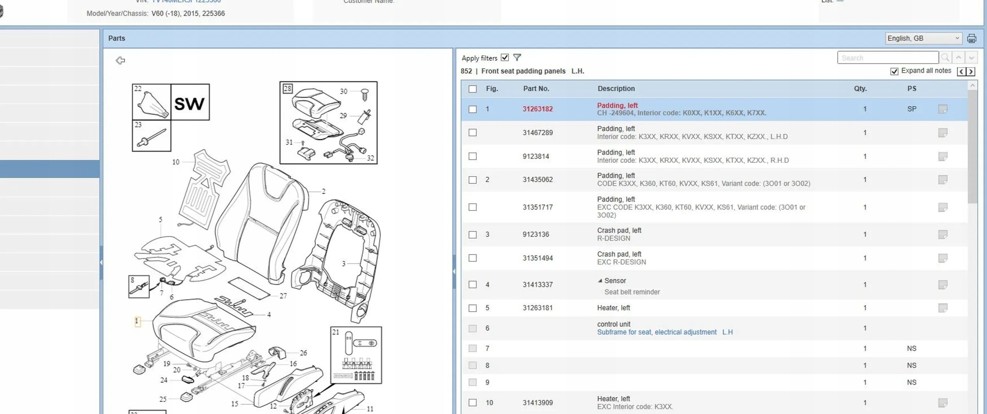
Task: Click the 'Heater, left' 31263181 description
Action: coord(614,308)
